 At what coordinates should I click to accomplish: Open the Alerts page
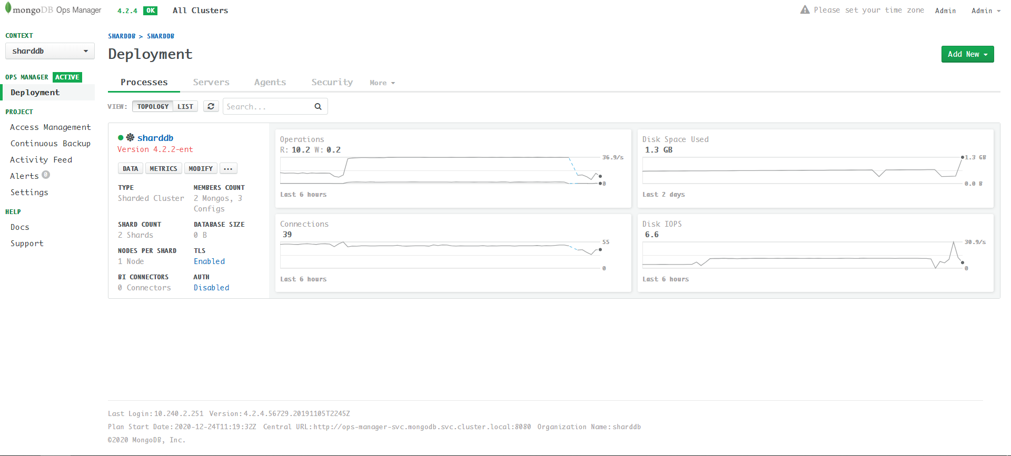tap(24, 176)
